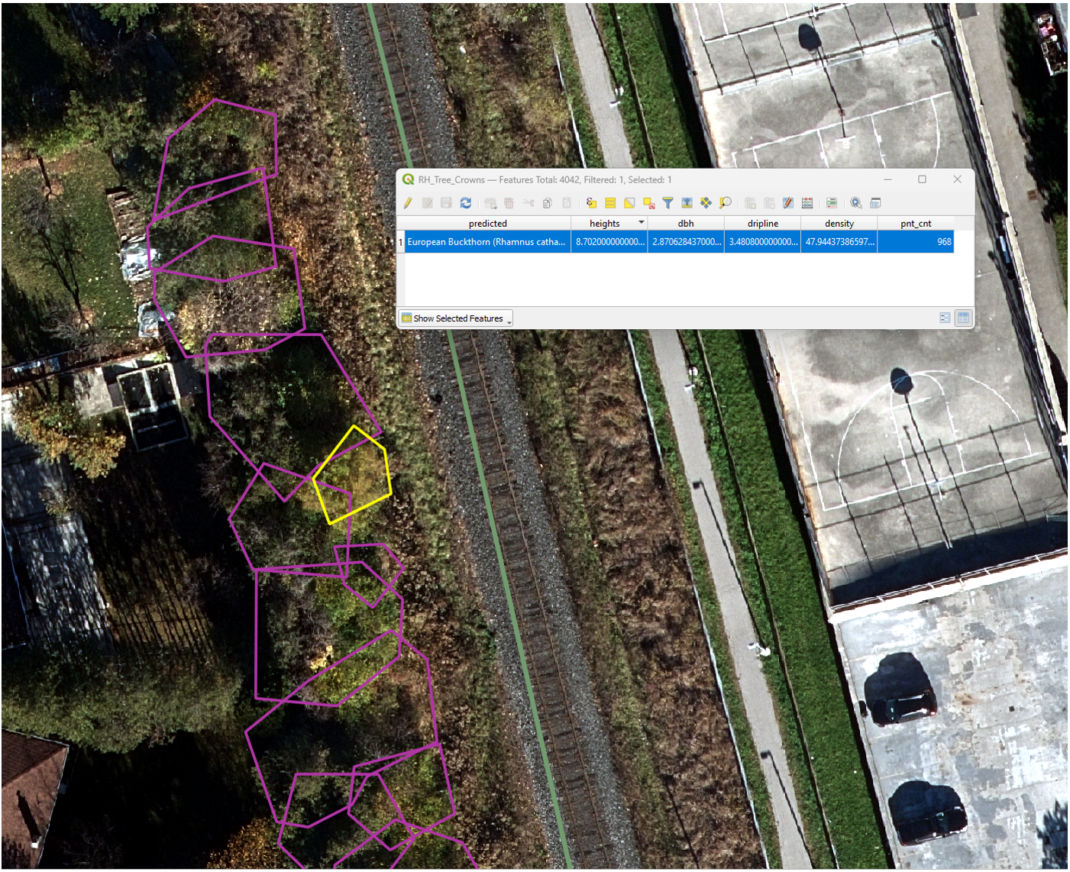Deselect all features from the layer
This screenshot has height=872, width=1070.
(x=648, y=202)
